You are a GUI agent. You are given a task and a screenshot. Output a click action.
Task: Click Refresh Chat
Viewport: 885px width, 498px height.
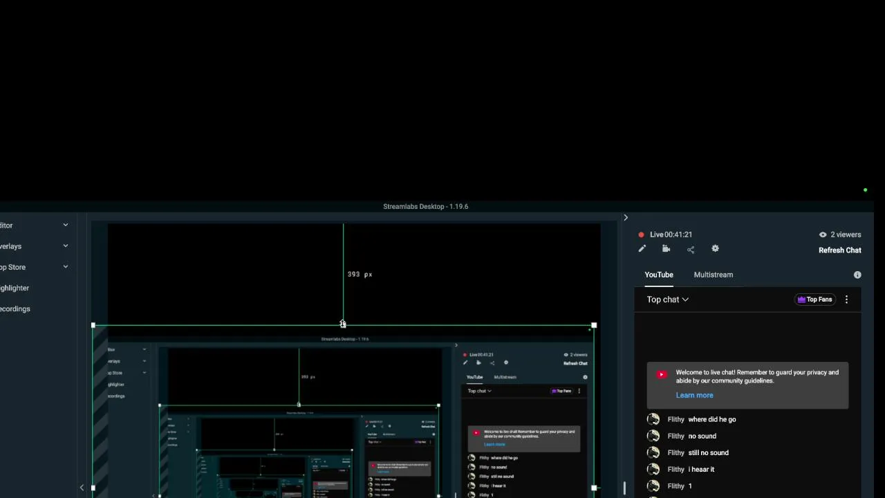coord(840,250)
